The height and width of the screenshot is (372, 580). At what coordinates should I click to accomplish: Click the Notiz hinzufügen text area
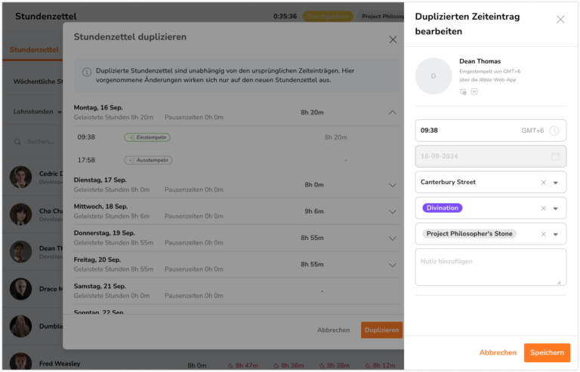pos(490,267)
